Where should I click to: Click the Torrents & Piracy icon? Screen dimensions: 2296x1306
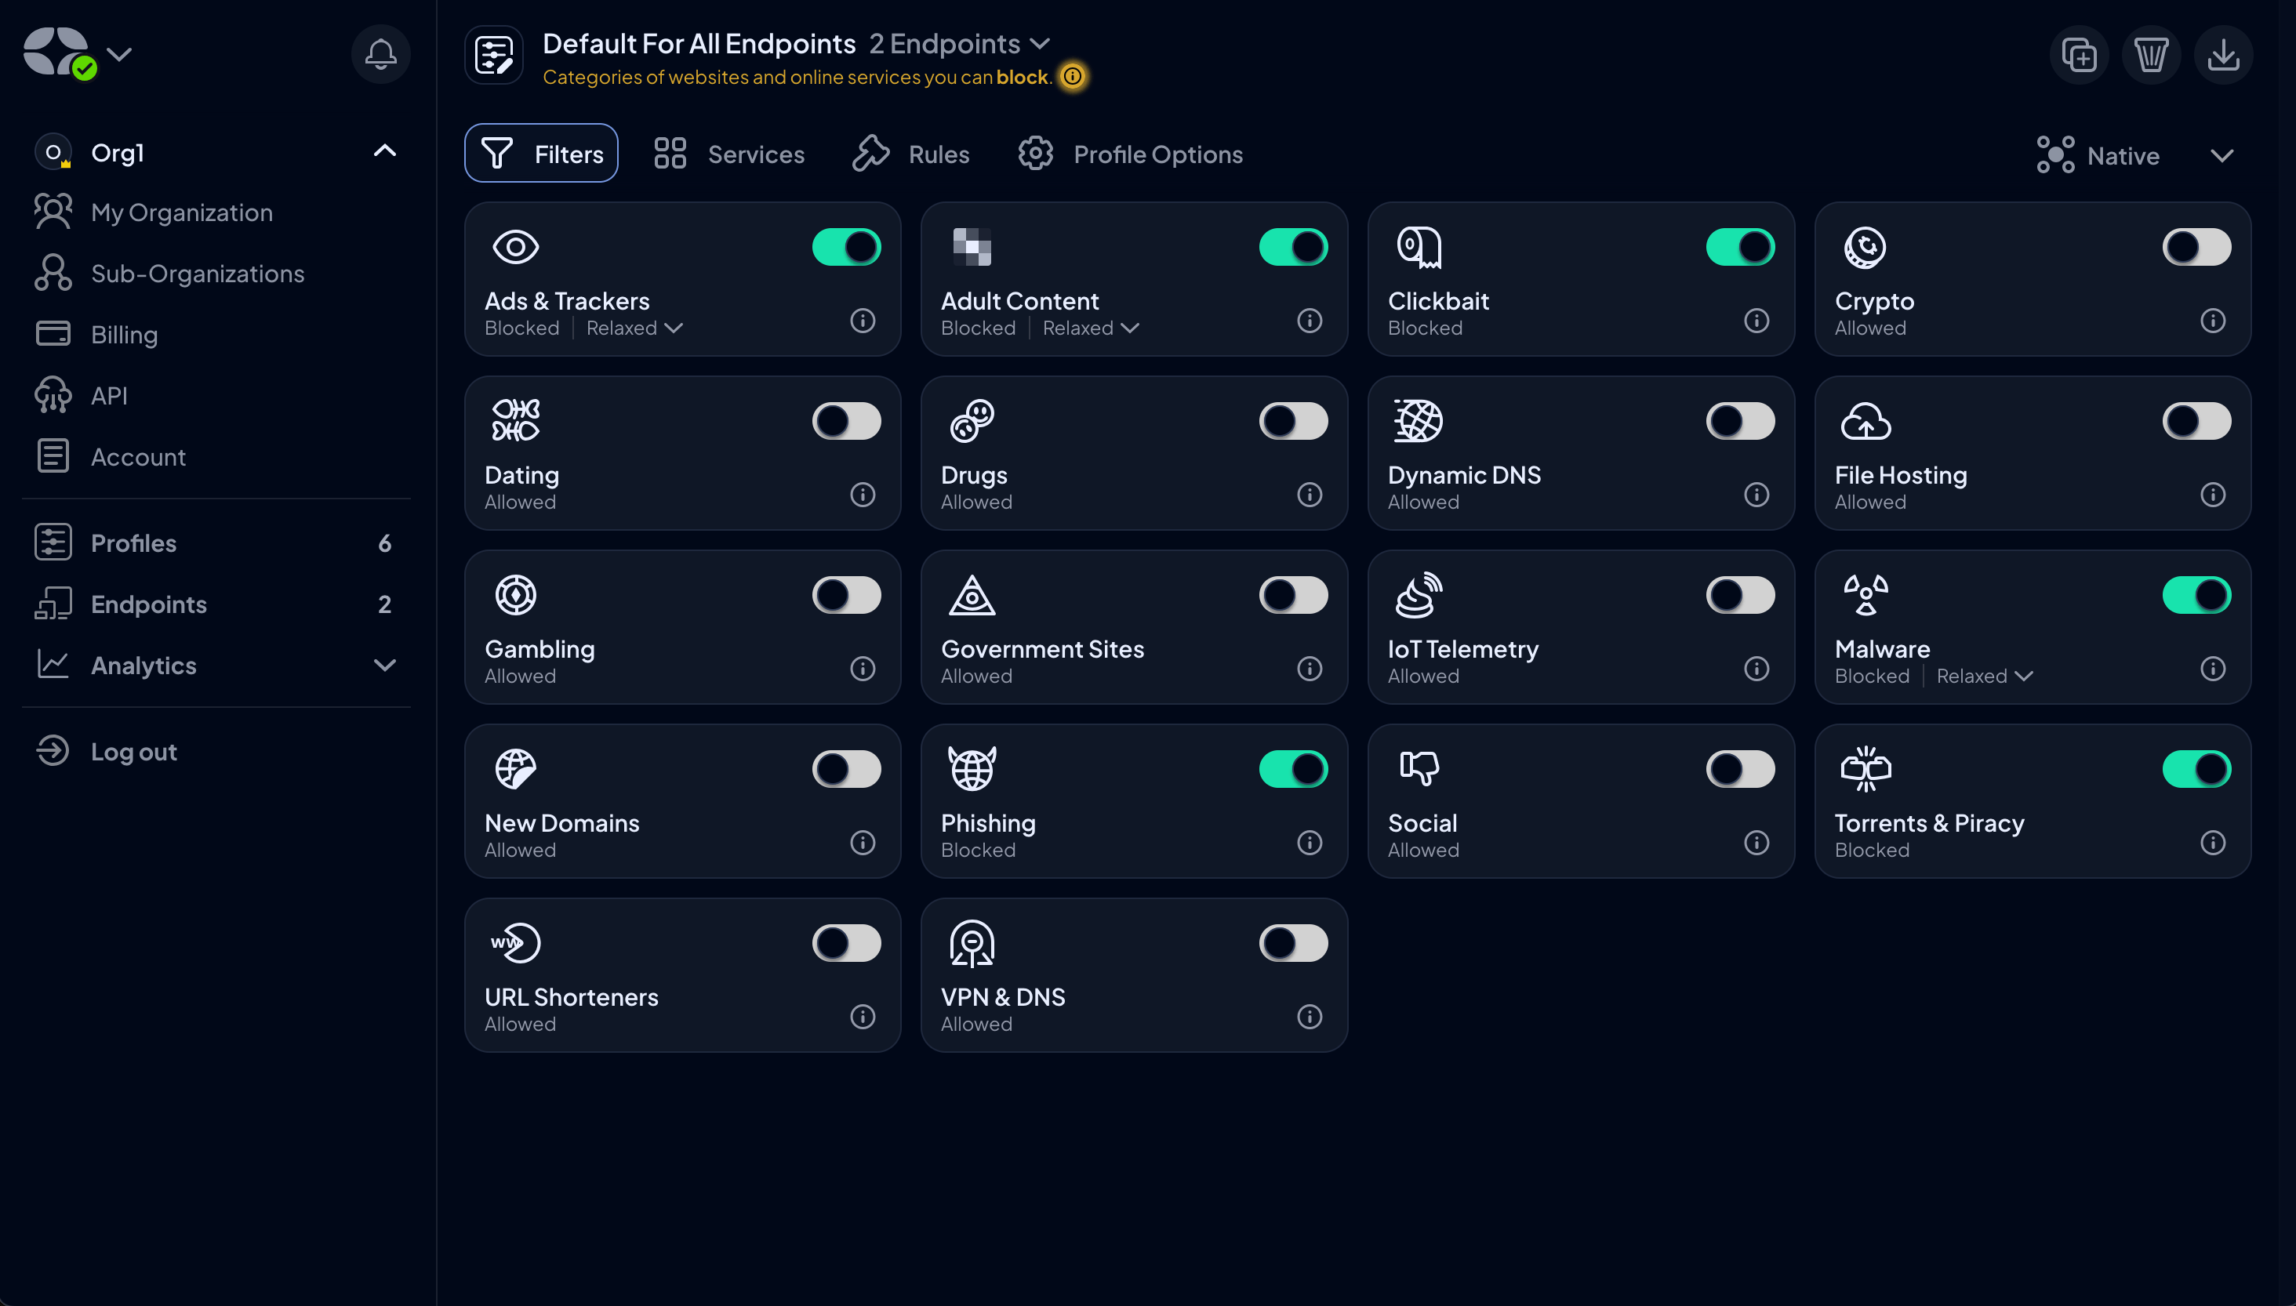coord(1865,770)
